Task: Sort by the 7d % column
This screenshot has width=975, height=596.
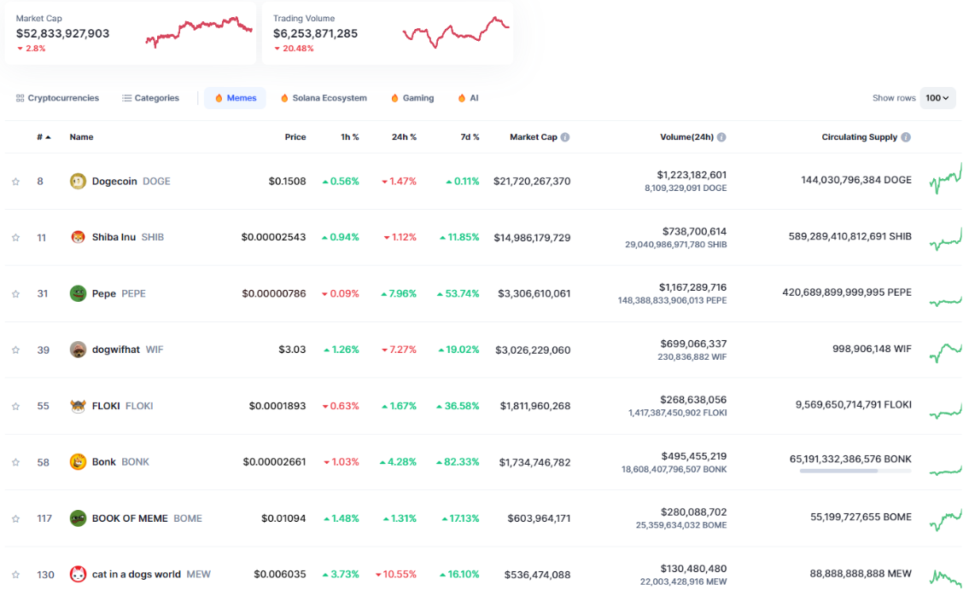Action: pyautogui.click(x=470, y=137)
